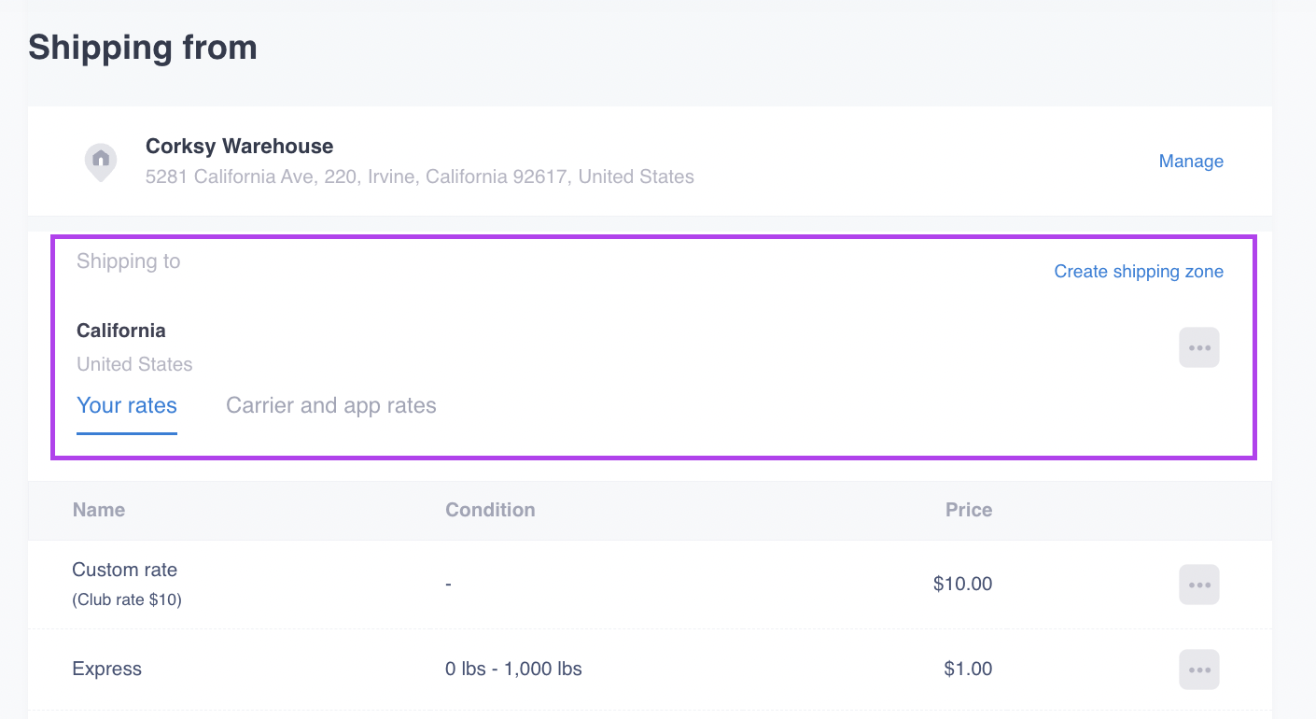Select the California zone name
1316x719 pixels.
[121, 331]
